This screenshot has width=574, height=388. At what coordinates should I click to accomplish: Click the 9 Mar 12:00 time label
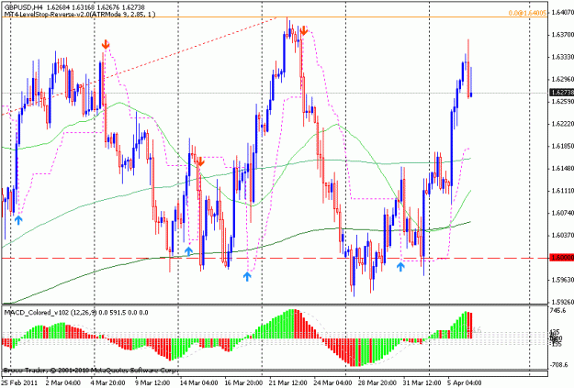[153, 382]
